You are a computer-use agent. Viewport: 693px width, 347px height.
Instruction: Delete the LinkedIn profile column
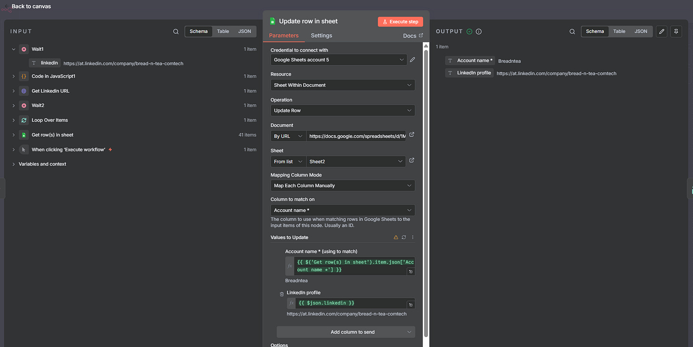click(x=282, y=294)
